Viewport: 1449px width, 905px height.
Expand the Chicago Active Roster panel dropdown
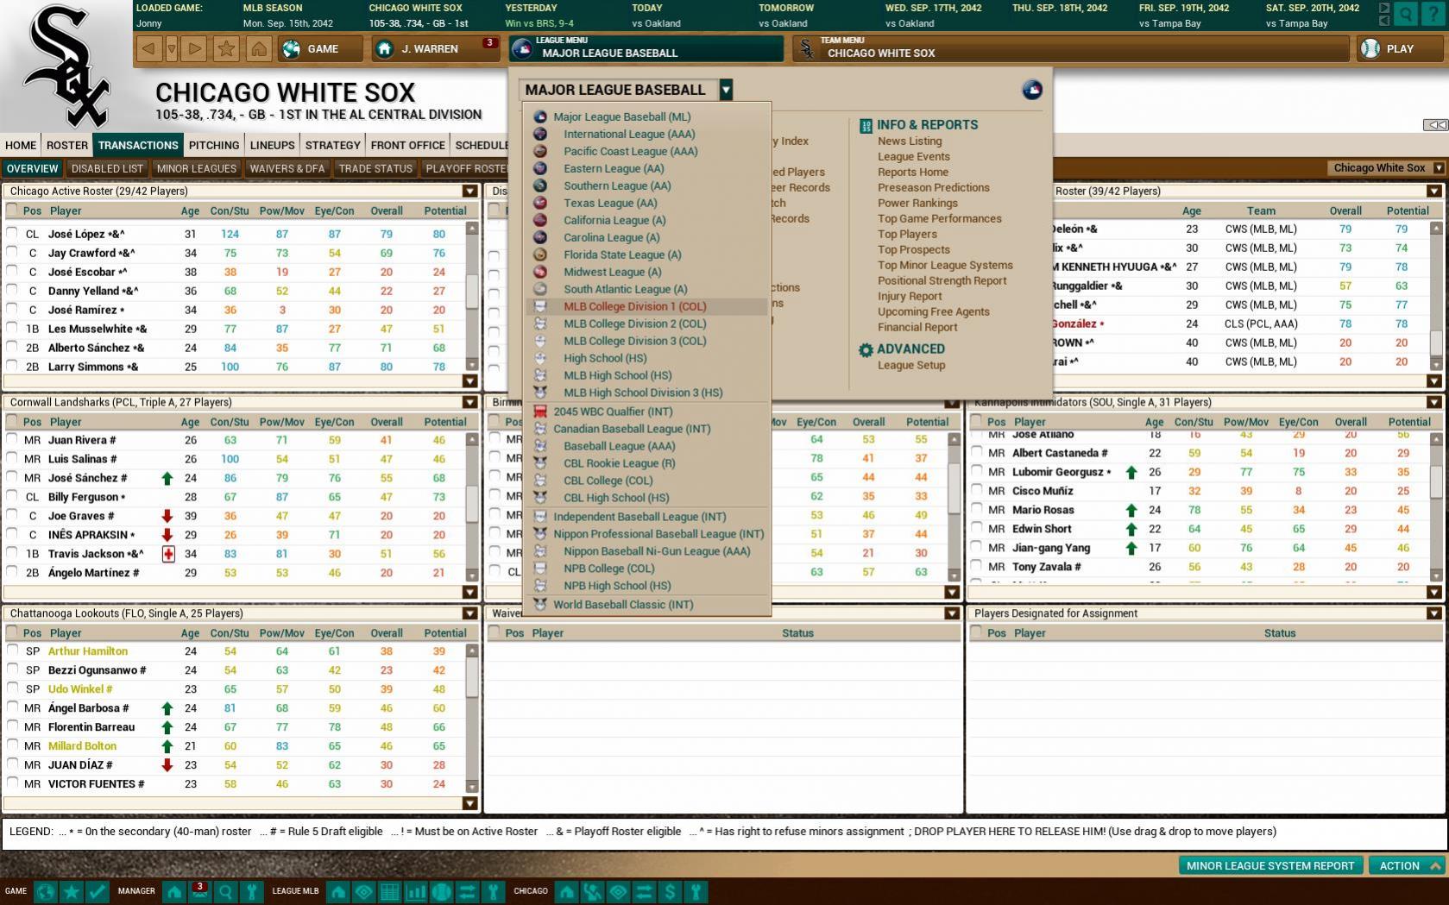coord(469,192)
